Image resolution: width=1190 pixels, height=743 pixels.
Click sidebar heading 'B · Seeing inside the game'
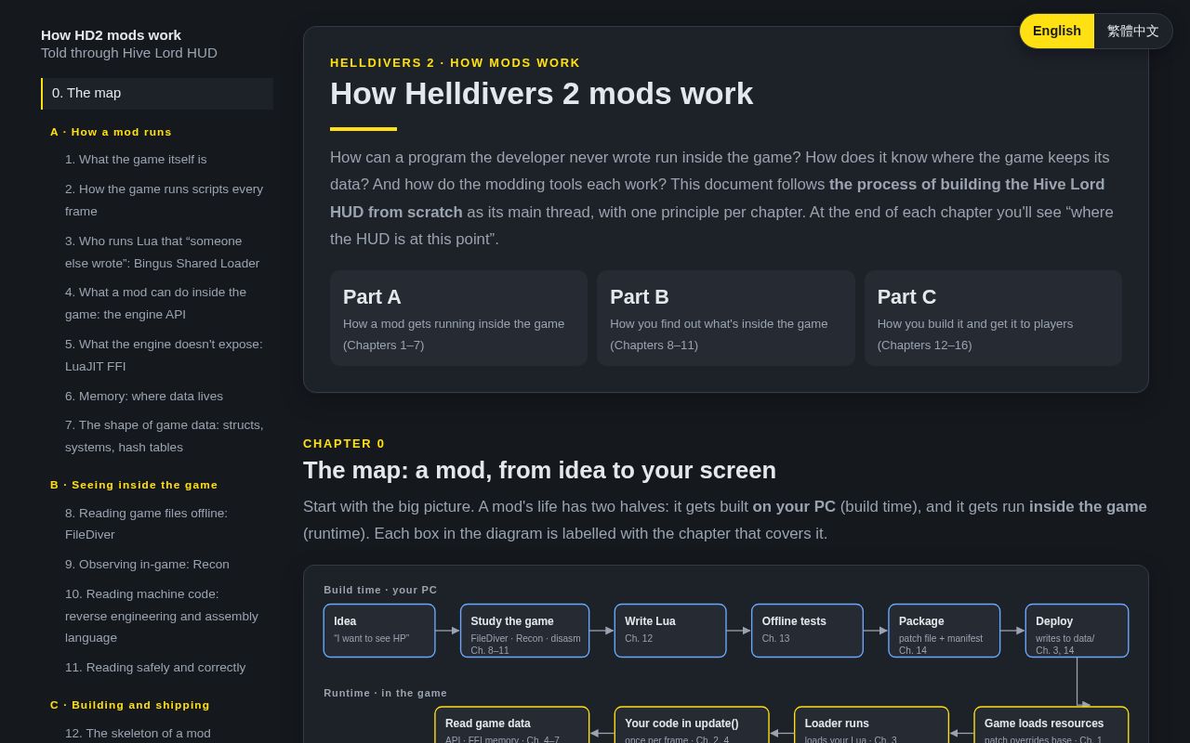[134, 485]
